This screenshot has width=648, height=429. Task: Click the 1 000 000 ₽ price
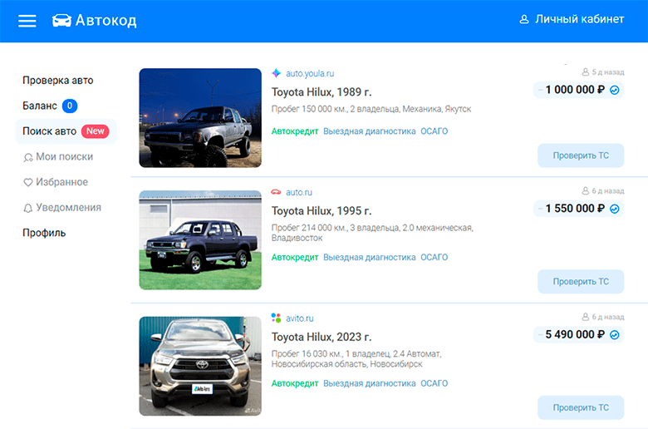pyautogui.click(x=575, y=90)
